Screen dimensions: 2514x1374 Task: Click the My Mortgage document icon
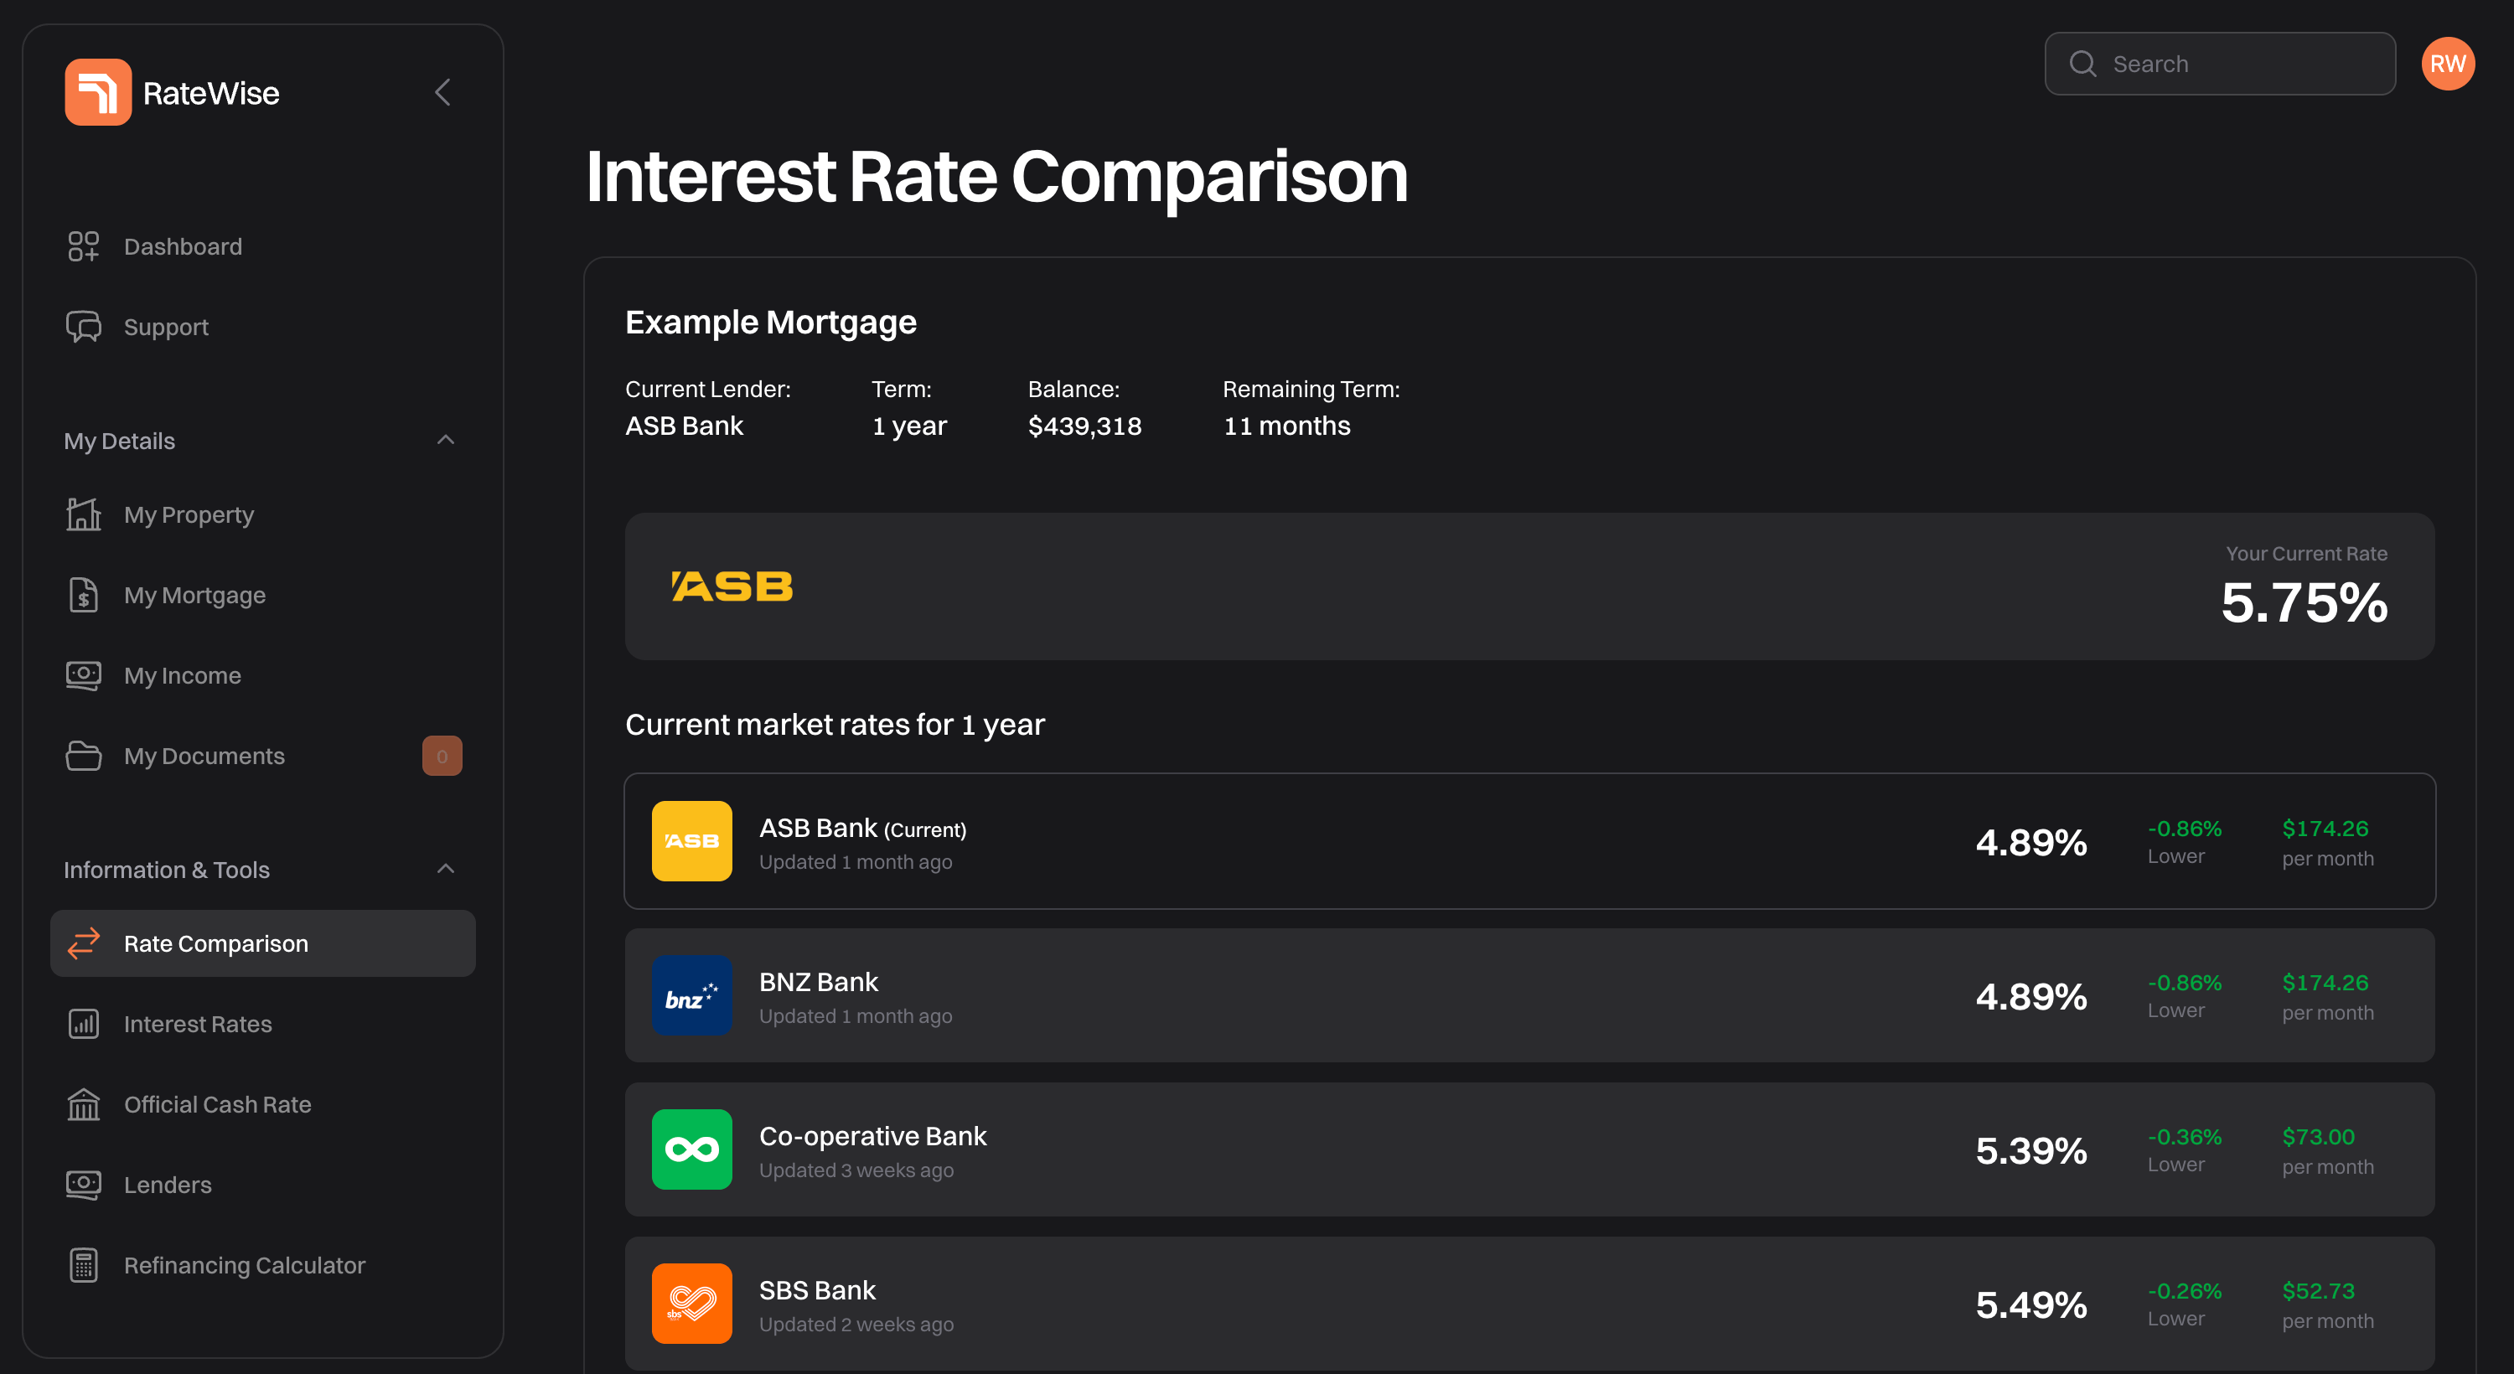point(83,596)
